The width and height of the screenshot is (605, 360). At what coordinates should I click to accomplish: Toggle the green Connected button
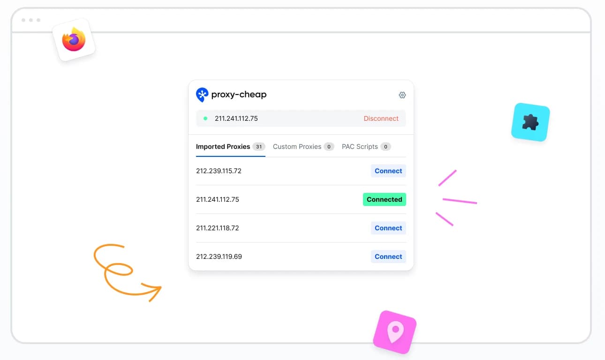tap(384, 199)
